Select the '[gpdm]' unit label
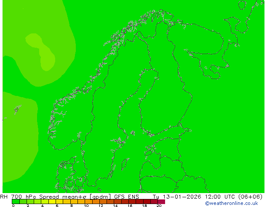 [x=100, y=197]
